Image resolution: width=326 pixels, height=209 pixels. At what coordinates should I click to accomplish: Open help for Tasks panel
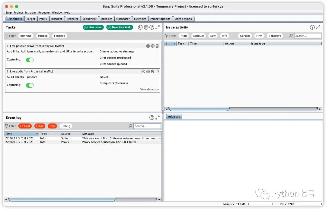[x=152, y=27]
